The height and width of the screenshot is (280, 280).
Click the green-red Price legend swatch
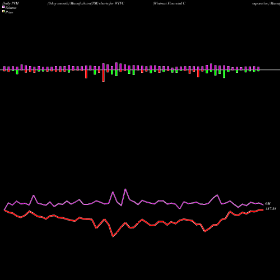(3, 12)
